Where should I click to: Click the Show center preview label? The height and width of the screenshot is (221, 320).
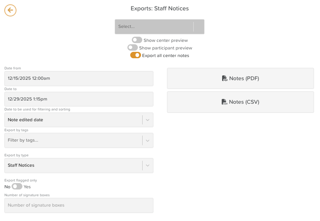(x=166, y=40)
